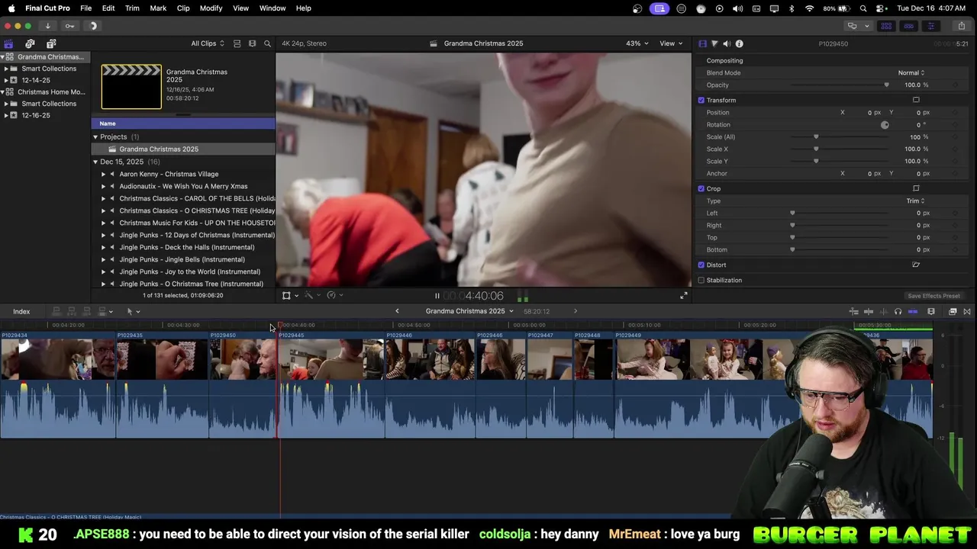The height and width of the screenshot is (549, 977).
Task: Open the 43% viewer zoom dropdown
Action: 637,43
